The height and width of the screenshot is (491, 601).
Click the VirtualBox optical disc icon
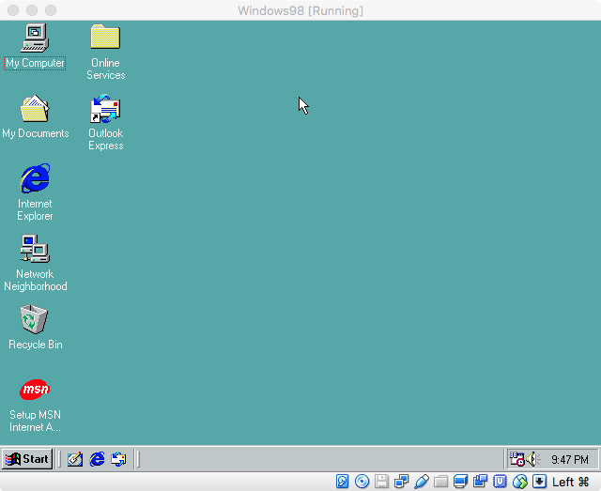point(362,482)
